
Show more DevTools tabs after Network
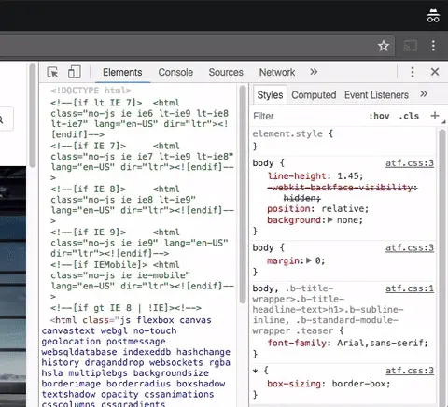tap(314, 72)
